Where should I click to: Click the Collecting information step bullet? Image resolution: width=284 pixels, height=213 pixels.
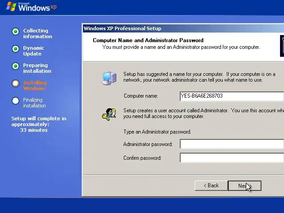click(x=16, y=32)
